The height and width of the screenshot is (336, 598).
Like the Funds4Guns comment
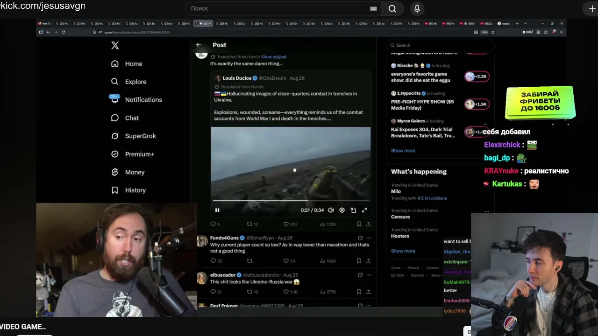pyautogui.click(x=289, y=261)
